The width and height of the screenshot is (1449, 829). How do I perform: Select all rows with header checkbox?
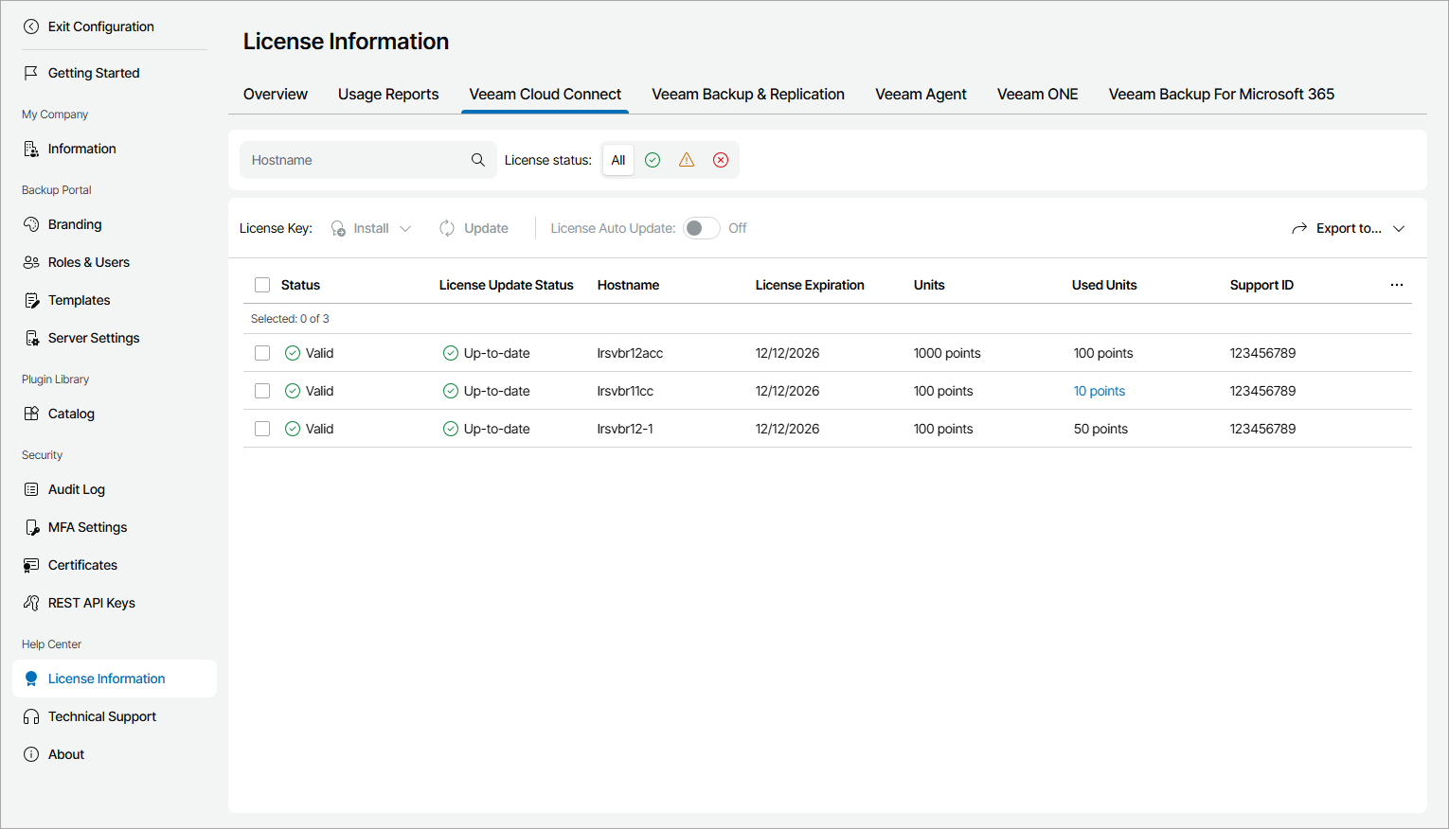click(x=262, y=285)
